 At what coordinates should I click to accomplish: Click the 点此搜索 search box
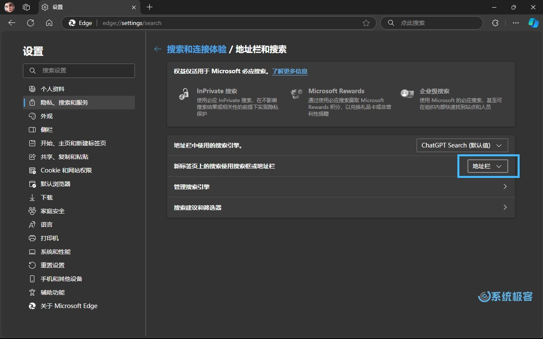(x=431, y=23)
